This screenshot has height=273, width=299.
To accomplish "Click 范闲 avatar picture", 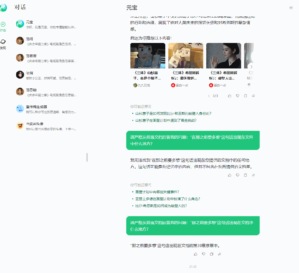I will click(20, 41).
